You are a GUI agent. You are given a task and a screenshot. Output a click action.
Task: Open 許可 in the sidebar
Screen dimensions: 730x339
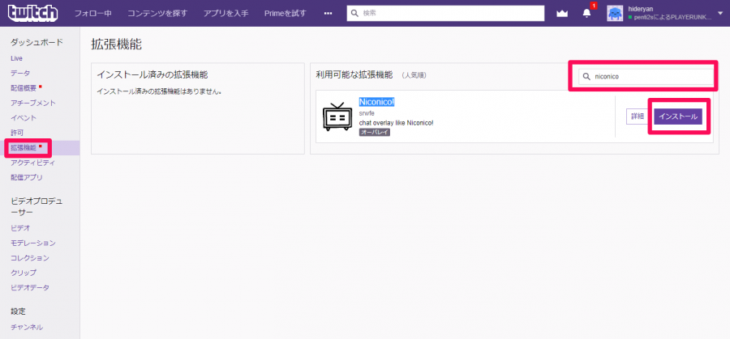pyautogui.click(x=17, y=133)
